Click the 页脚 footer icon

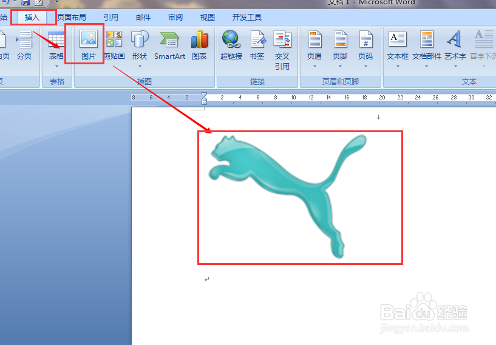click(341, 39)
